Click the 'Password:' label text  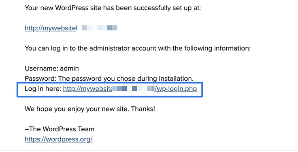pyautogui.click(x=40, y=79)
